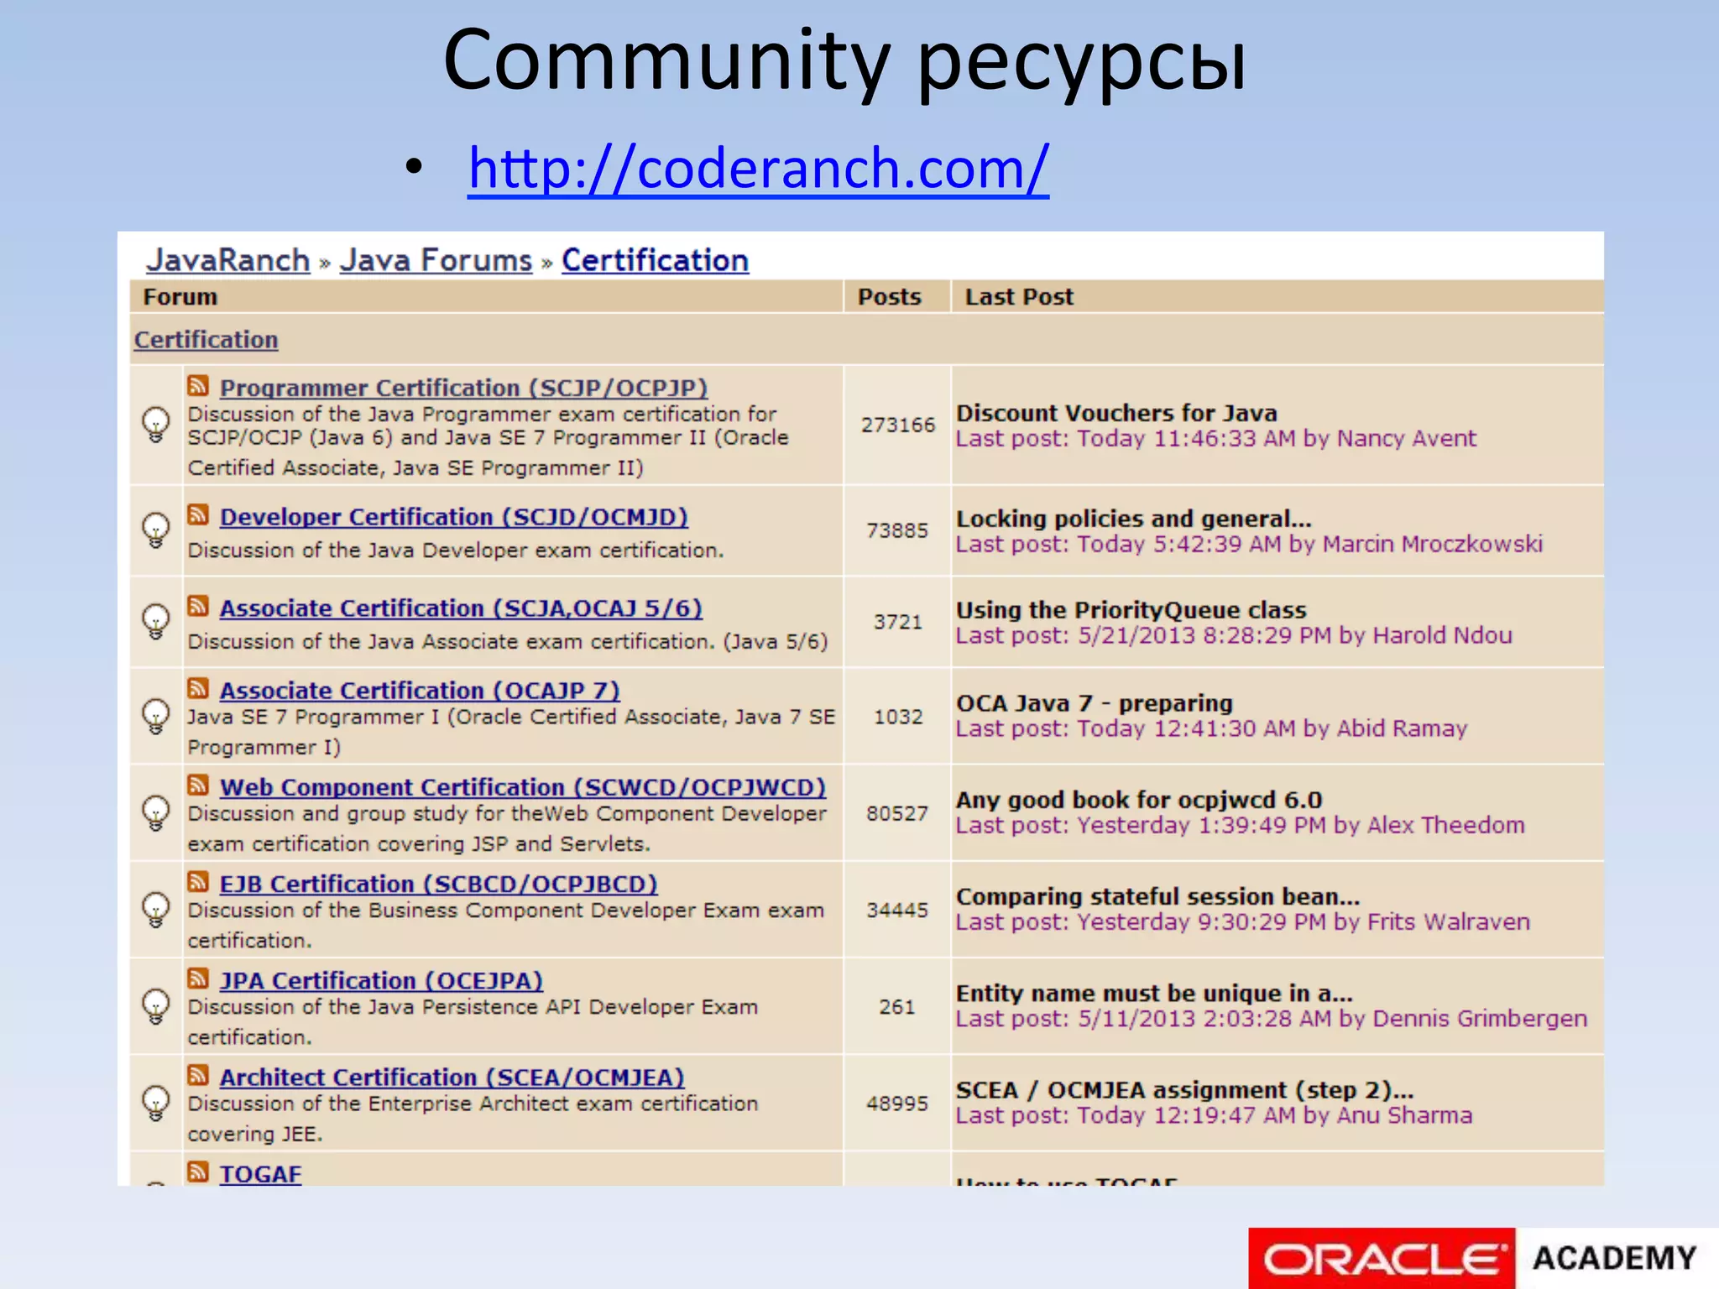Click the post count 48995
Image resolution: width=1719 pixels, height=1289 pixels.
tap(898, 1103)
